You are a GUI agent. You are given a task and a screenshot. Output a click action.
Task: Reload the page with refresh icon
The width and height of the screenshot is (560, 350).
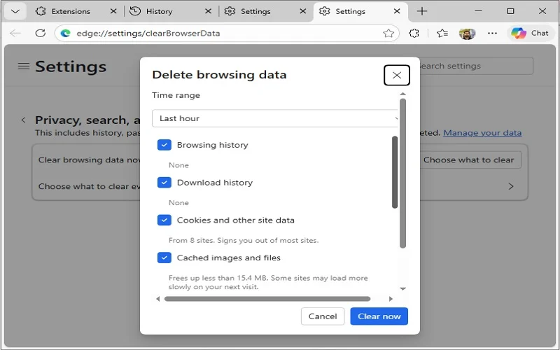[x=41, y=33]
